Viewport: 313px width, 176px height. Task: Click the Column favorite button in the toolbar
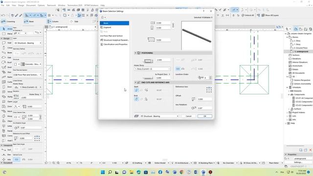click(x=53, y=22)
